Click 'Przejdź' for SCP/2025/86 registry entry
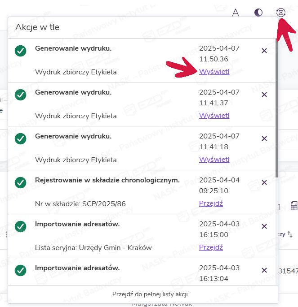This screenshot has width=298, height=307. [x=211, y=203]
